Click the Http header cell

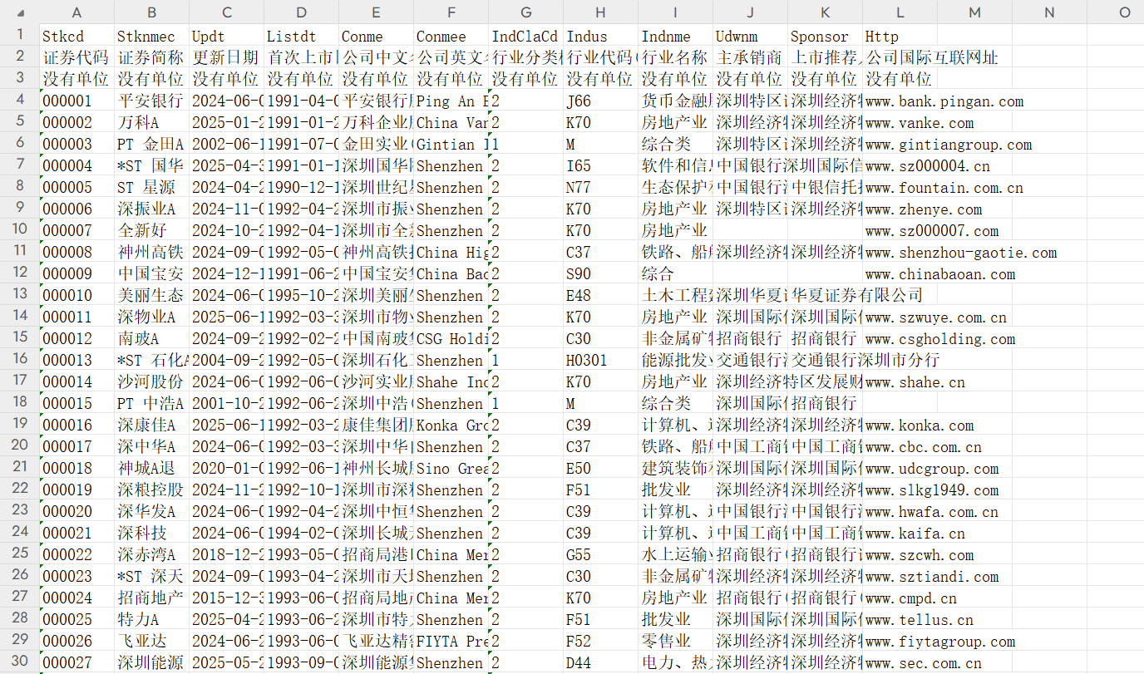pyautogui.click(x=900, y=36)
